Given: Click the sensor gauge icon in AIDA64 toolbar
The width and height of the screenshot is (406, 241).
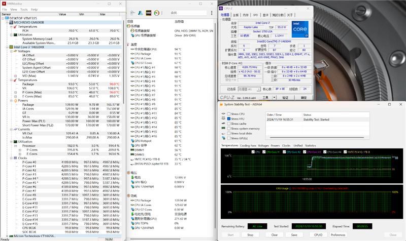Looking at the screenshot, I should click(x=157, y=13).
